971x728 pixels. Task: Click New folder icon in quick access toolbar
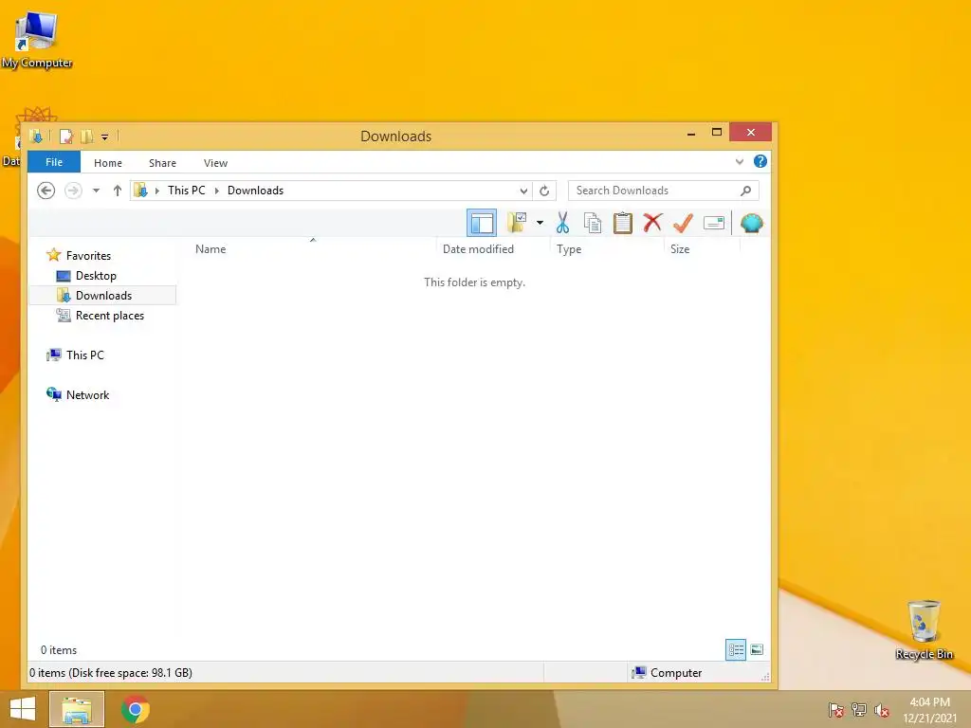click(86, 136)
